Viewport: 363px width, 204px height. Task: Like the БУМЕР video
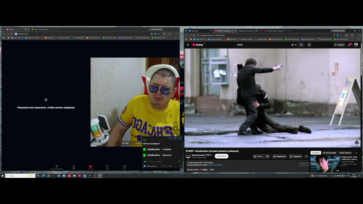tap(258, 156)
